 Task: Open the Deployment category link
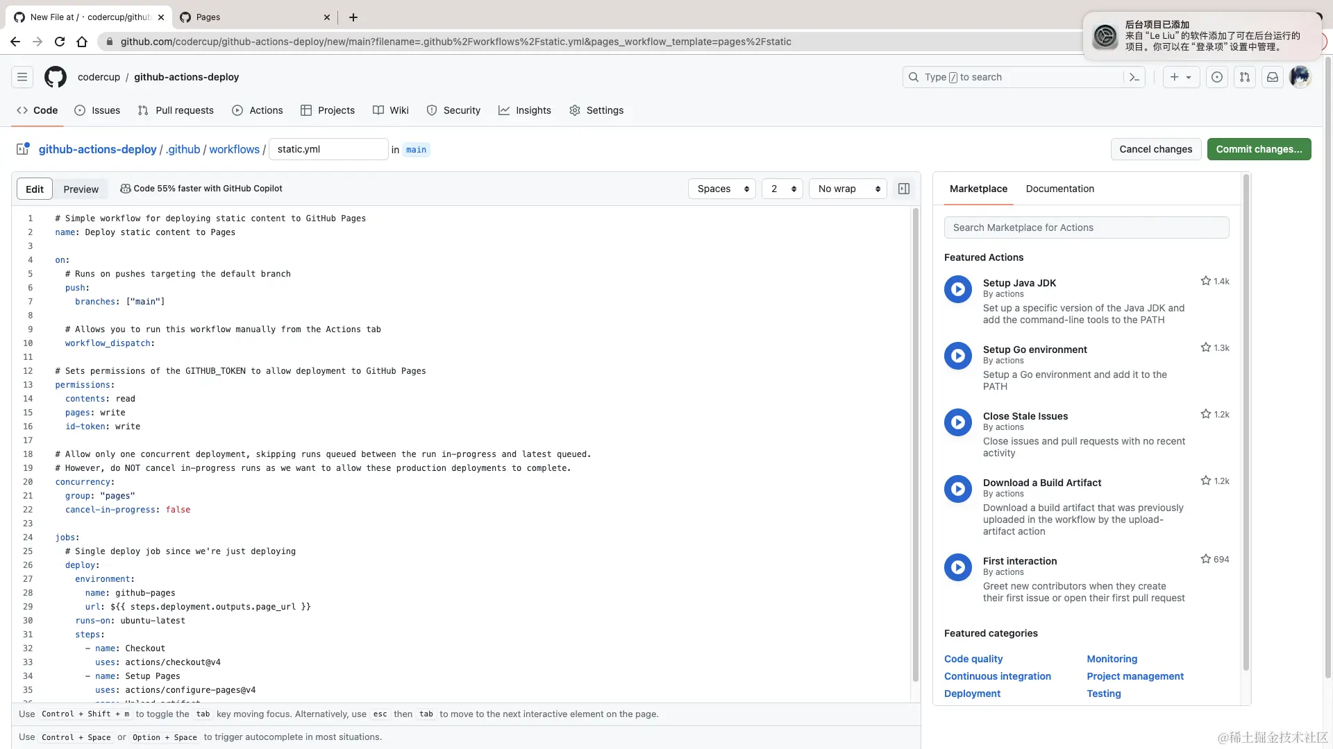click(x=972, y=694)
